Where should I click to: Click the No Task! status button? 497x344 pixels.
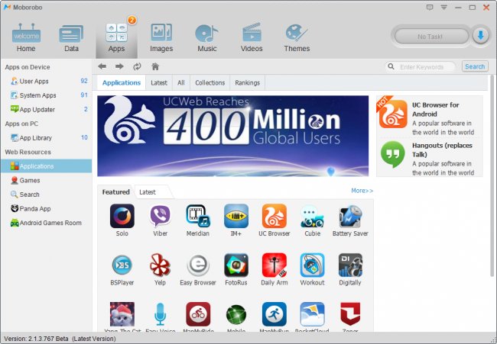point(430,37)
